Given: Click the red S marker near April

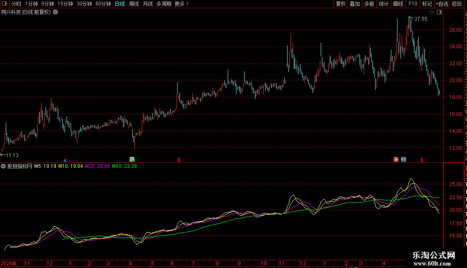Looking at the screenshot, I should pos(422,160).
